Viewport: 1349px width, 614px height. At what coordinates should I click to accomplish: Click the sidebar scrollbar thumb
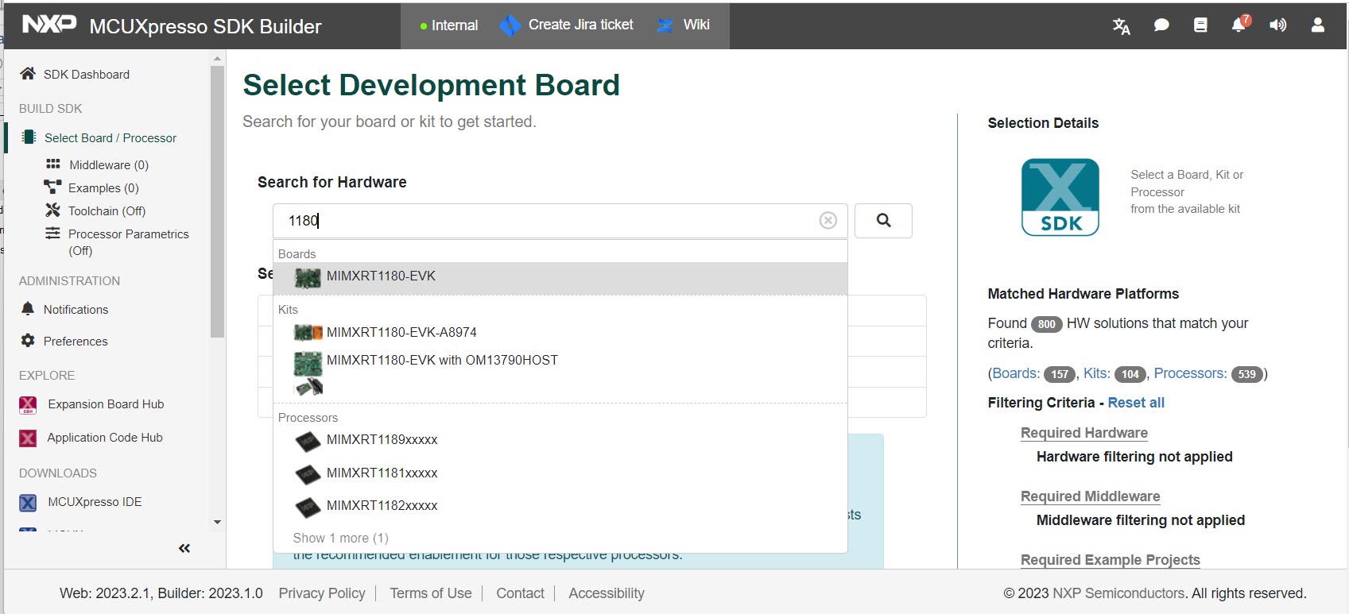[217, 202]
